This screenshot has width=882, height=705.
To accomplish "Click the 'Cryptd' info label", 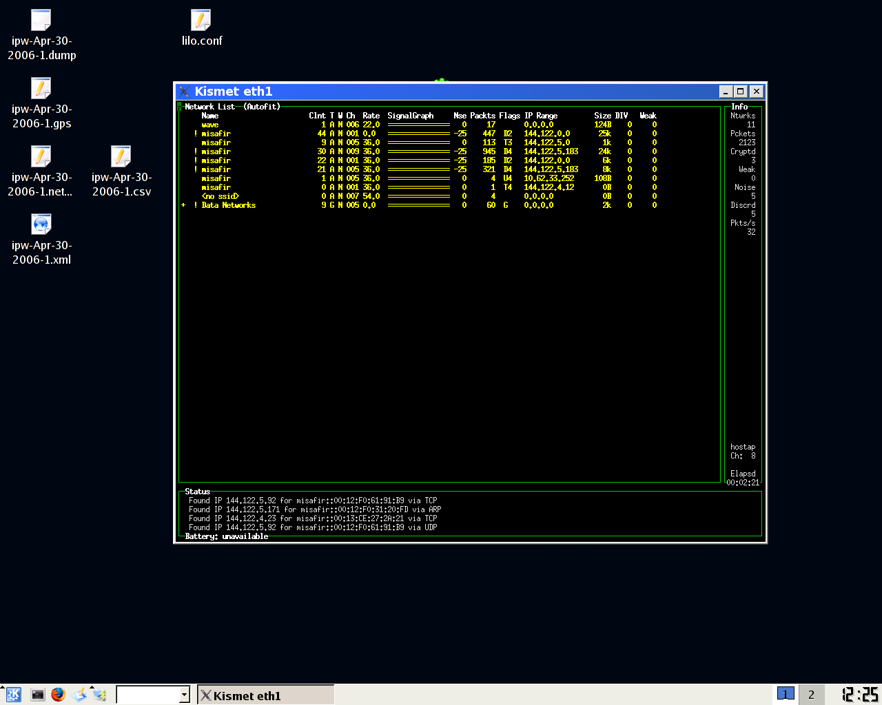I will pyautogui.click(x=743, y=151).
